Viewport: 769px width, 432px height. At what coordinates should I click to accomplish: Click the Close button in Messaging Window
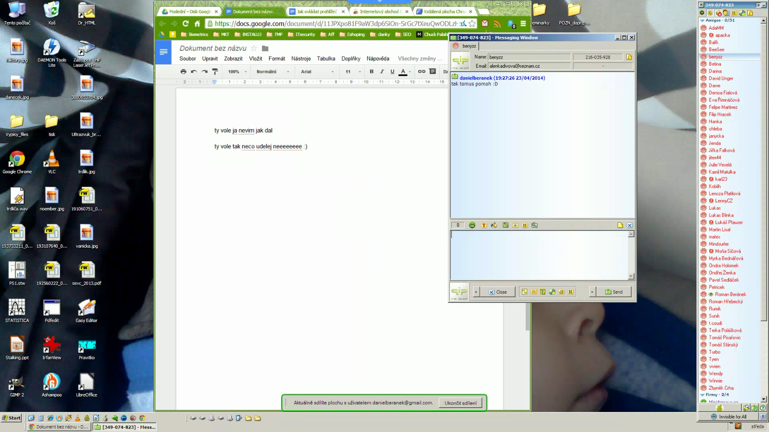497,292
